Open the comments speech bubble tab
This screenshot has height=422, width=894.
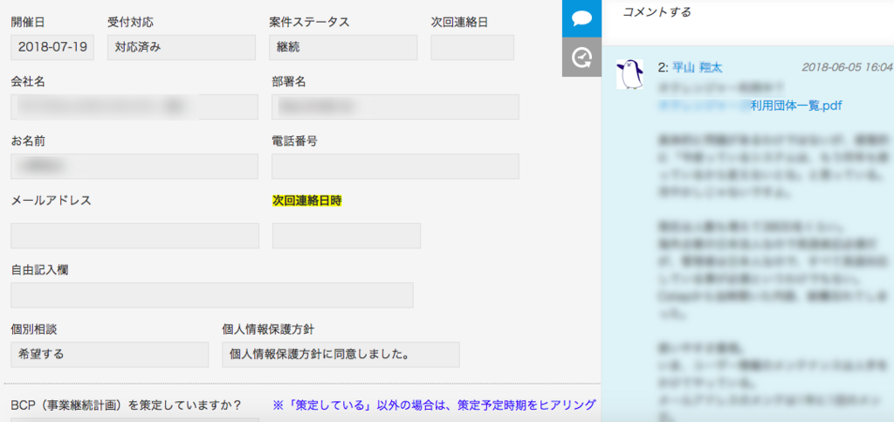click(581, 18)
